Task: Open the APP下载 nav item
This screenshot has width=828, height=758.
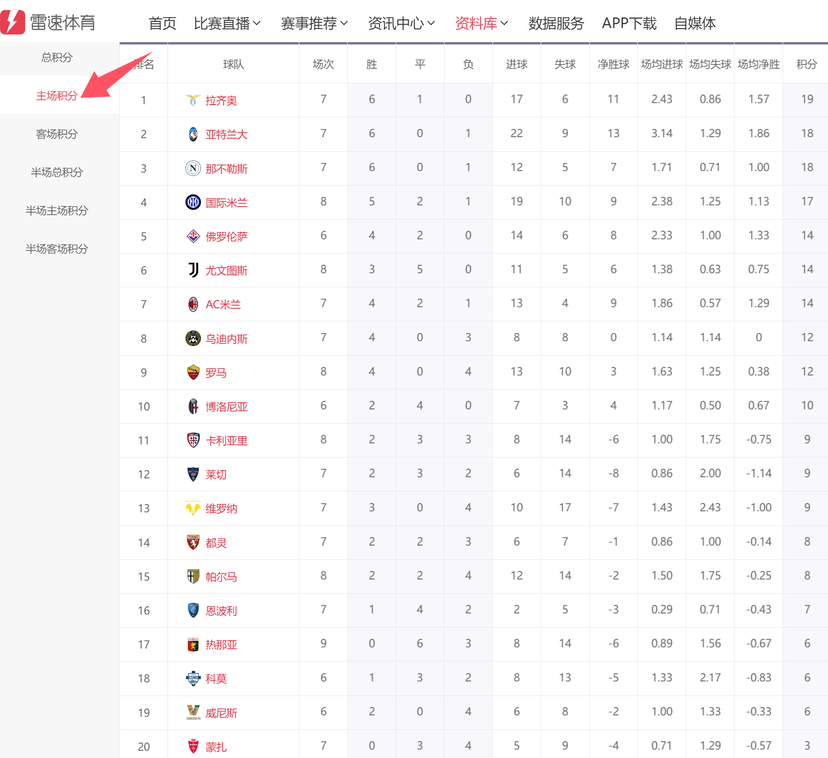Action: 629,23
